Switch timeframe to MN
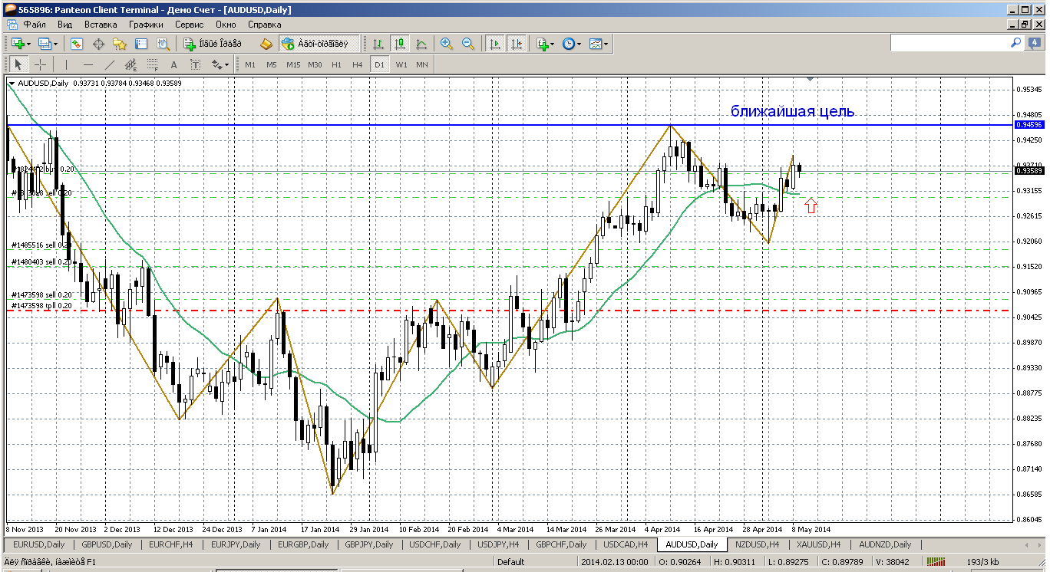The image size is (1050, 572). (x=422, y=64)
